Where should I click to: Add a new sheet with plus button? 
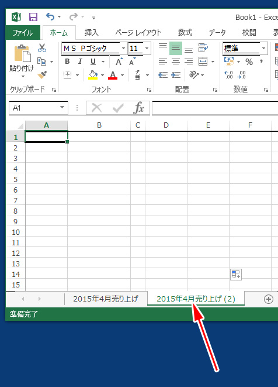click(269, 299)
